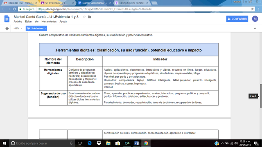The image size is (262, 147).
Task: Click the document title text
Action: [x=46, y=17]
